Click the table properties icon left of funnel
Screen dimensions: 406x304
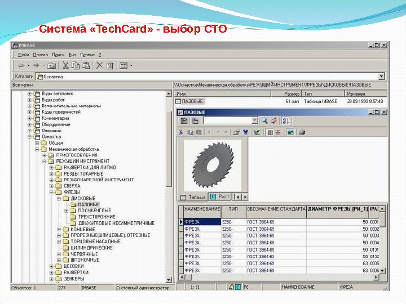236,132
